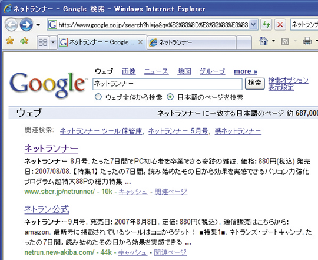Image resolution: width=318 pixels, height=260 pixels.
Task: Switch to the second ネットランナー tab
Action: coord(191,42)
